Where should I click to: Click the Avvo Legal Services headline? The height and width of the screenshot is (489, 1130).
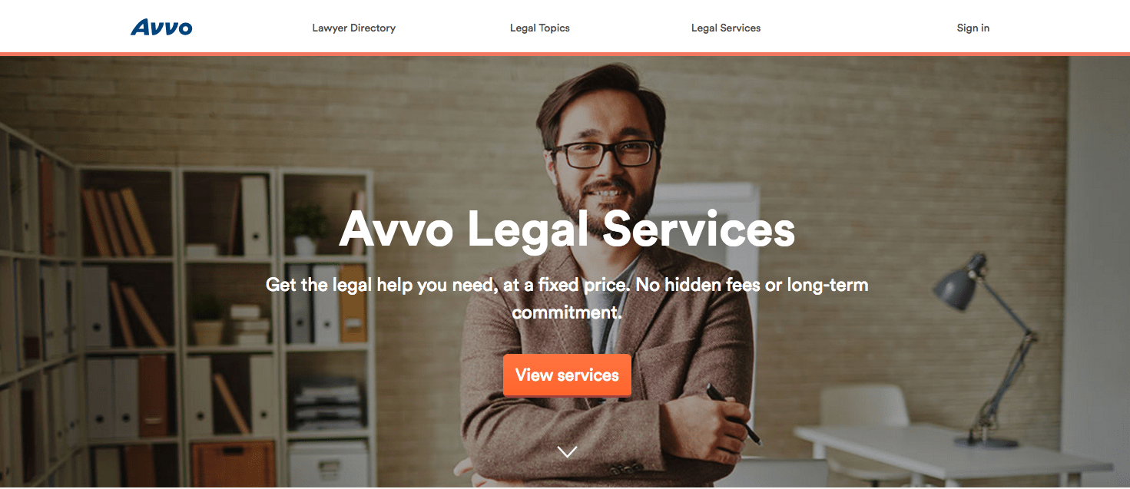567,228
